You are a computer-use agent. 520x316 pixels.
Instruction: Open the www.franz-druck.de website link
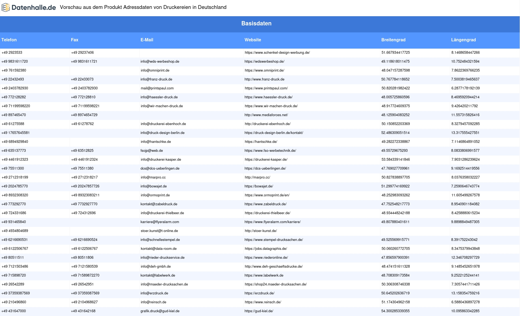[x=264, y=79]
